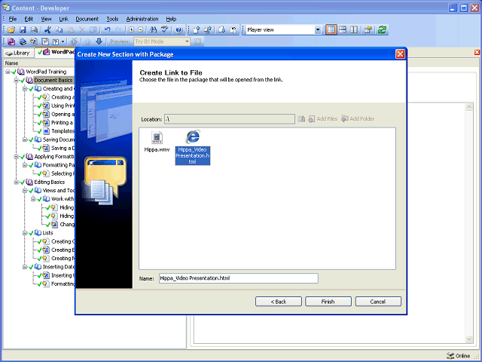The image size is (482, 362).
Task: Open the Link menu
Action: point(63,19)
